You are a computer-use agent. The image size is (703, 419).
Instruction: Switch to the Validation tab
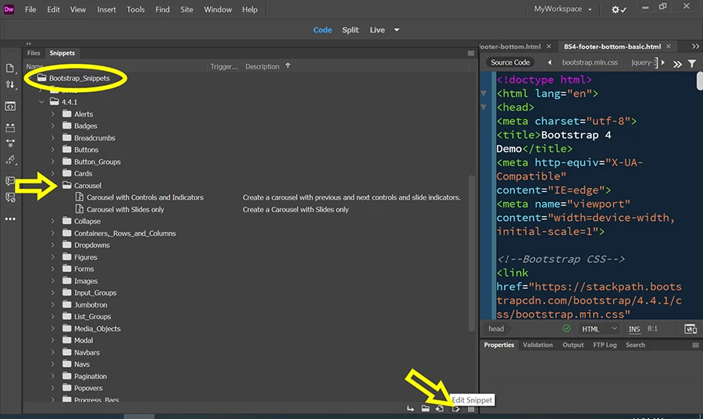point(537,345)
